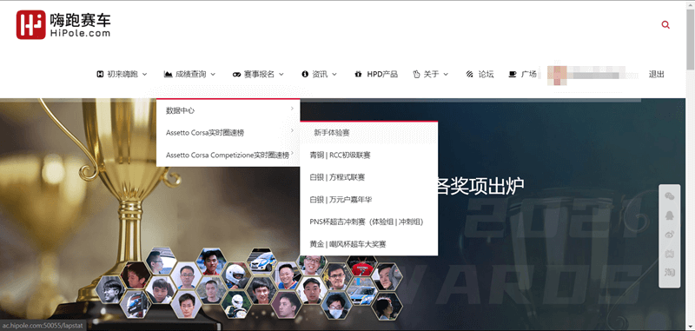Click the page vertical scrollbar
Image resolution: width=695 pixels, height=331 pixels.
tap(690, 165)
